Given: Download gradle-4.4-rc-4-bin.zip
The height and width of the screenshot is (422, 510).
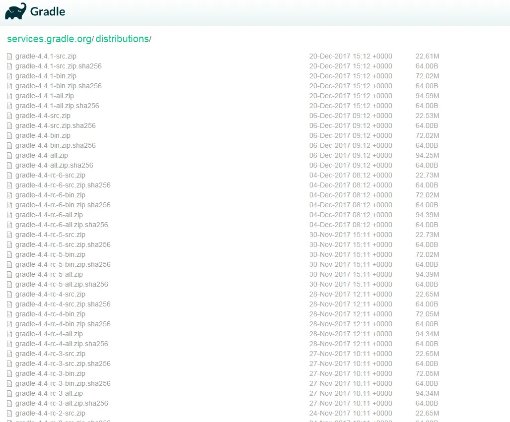Looking at the screenshot, I should click(x=51, y=314).
